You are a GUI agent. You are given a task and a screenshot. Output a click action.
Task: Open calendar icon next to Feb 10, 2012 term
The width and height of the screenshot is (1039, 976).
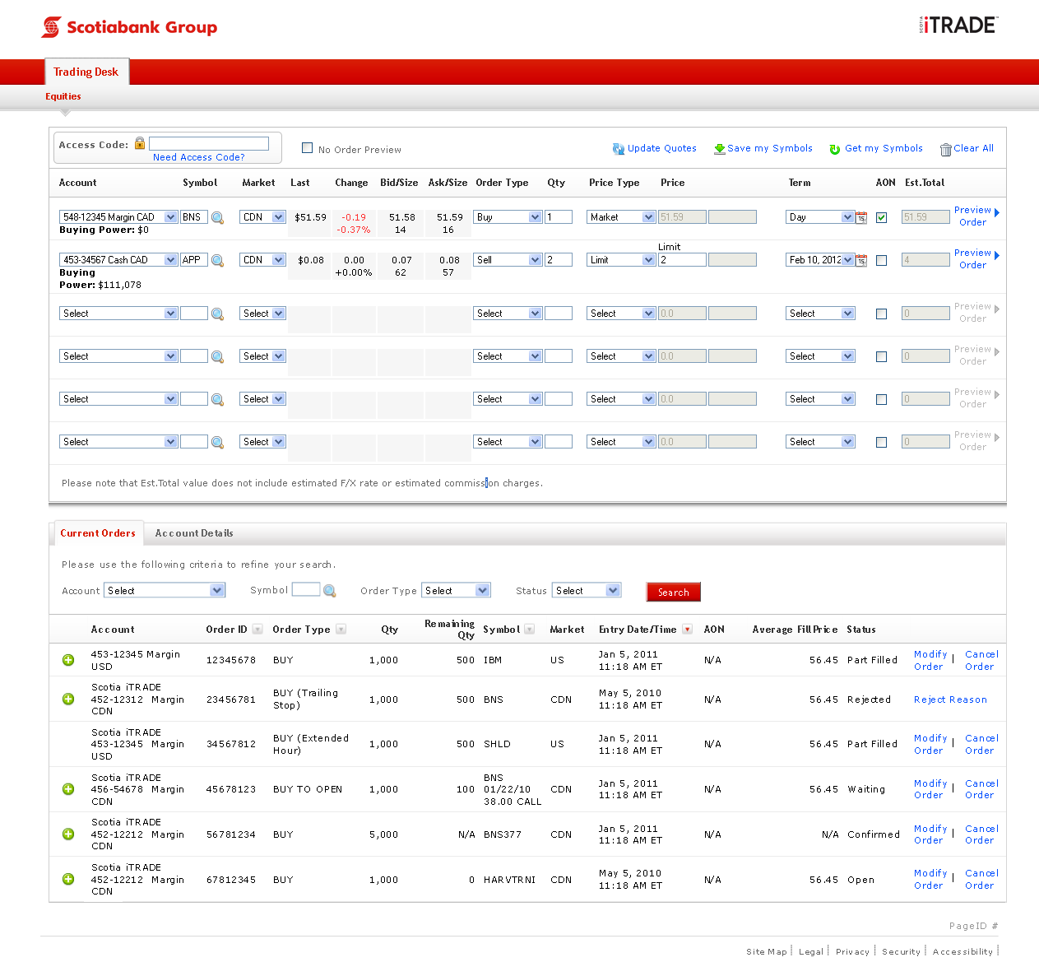(x=861, y=261)
